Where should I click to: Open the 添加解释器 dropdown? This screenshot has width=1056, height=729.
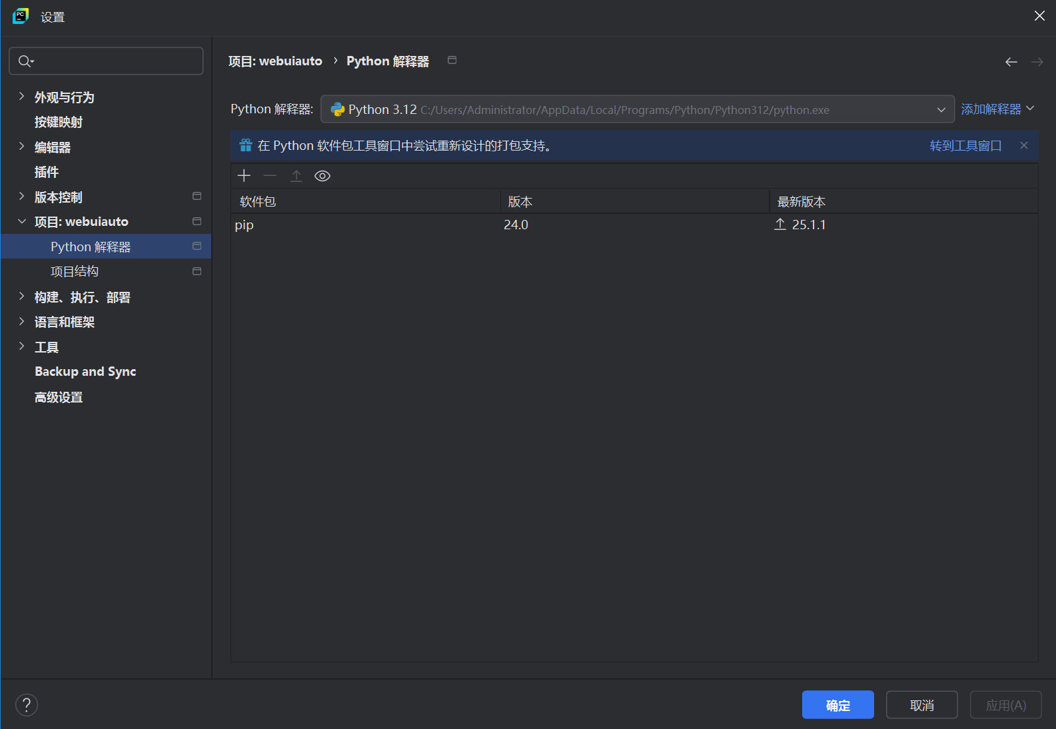tap(997, 109)
